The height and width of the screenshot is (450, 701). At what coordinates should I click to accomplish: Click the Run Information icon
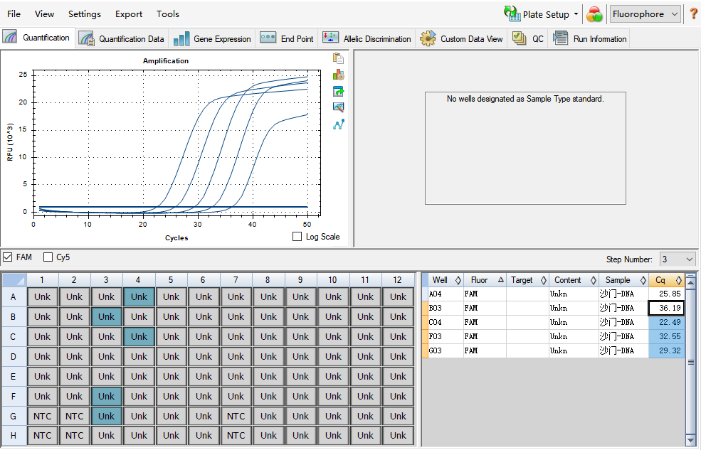[x=560, y=38]
